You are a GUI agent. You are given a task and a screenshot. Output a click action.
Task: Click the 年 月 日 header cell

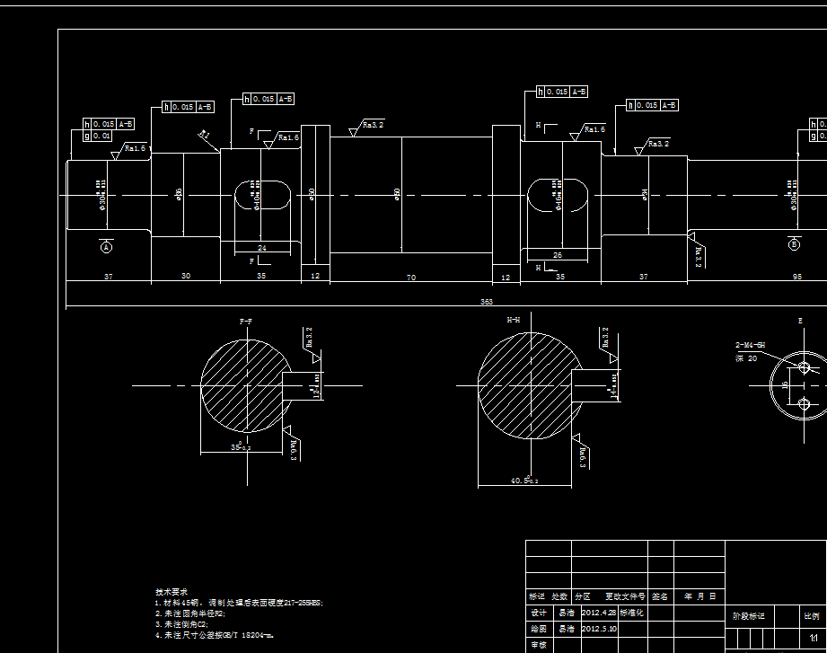(x=699, y=596)
